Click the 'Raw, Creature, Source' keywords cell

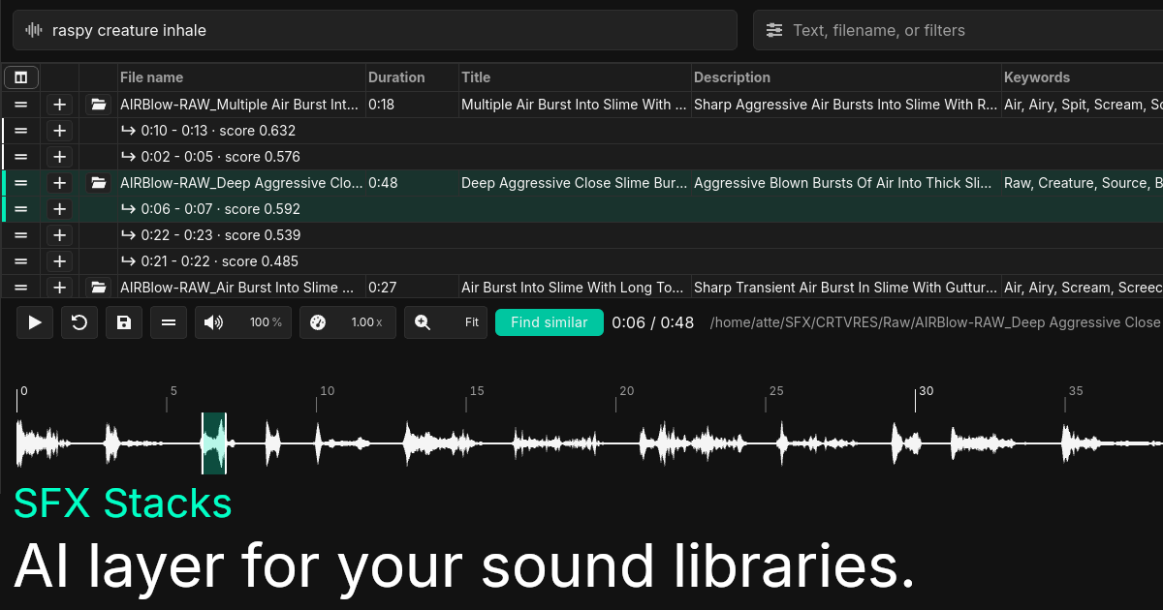1083,183
